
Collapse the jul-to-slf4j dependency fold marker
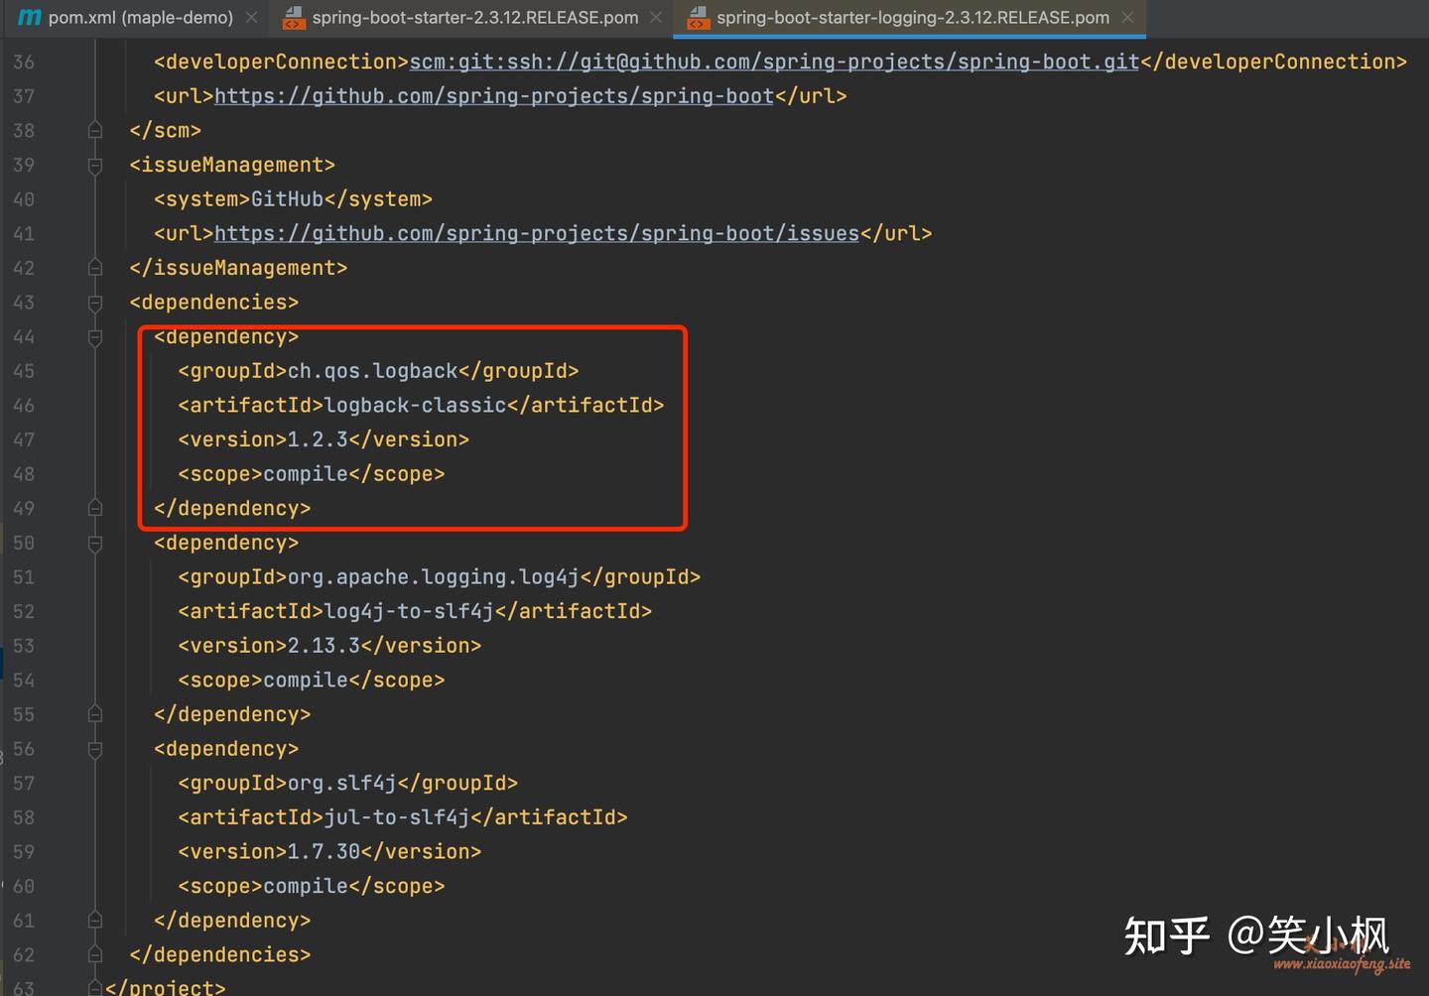[x=95, y=749]
